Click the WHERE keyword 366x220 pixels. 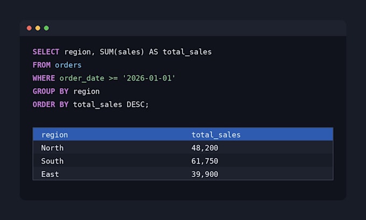click(x=44, y=78)
